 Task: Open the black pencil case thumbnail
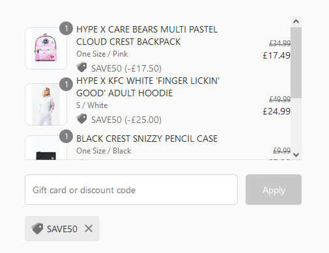46,148
